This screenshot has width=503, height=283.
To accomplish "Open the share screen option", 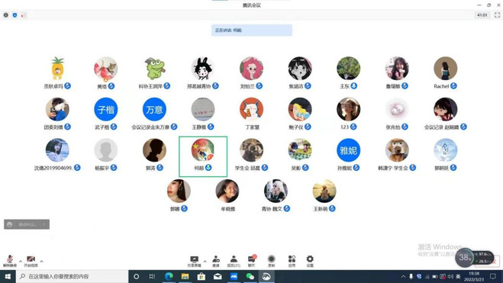I will click(194, 261).
